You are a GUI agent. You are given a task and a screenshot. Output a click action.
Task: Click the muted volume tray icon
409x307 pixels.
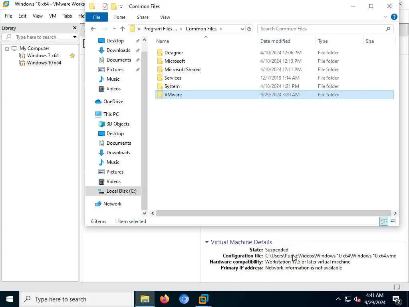[357, 299]
